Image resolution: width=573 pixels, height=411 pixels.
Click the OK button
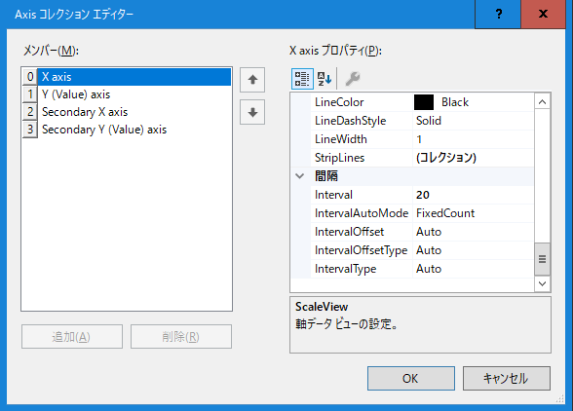click(x=411, y=379)
